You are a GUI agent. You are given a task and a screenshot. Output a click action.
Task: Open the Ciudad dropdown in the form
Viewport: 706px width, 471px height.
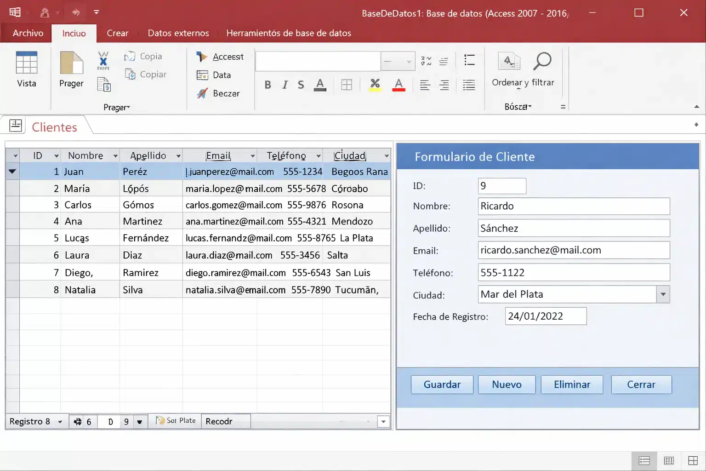coord(663,294)
